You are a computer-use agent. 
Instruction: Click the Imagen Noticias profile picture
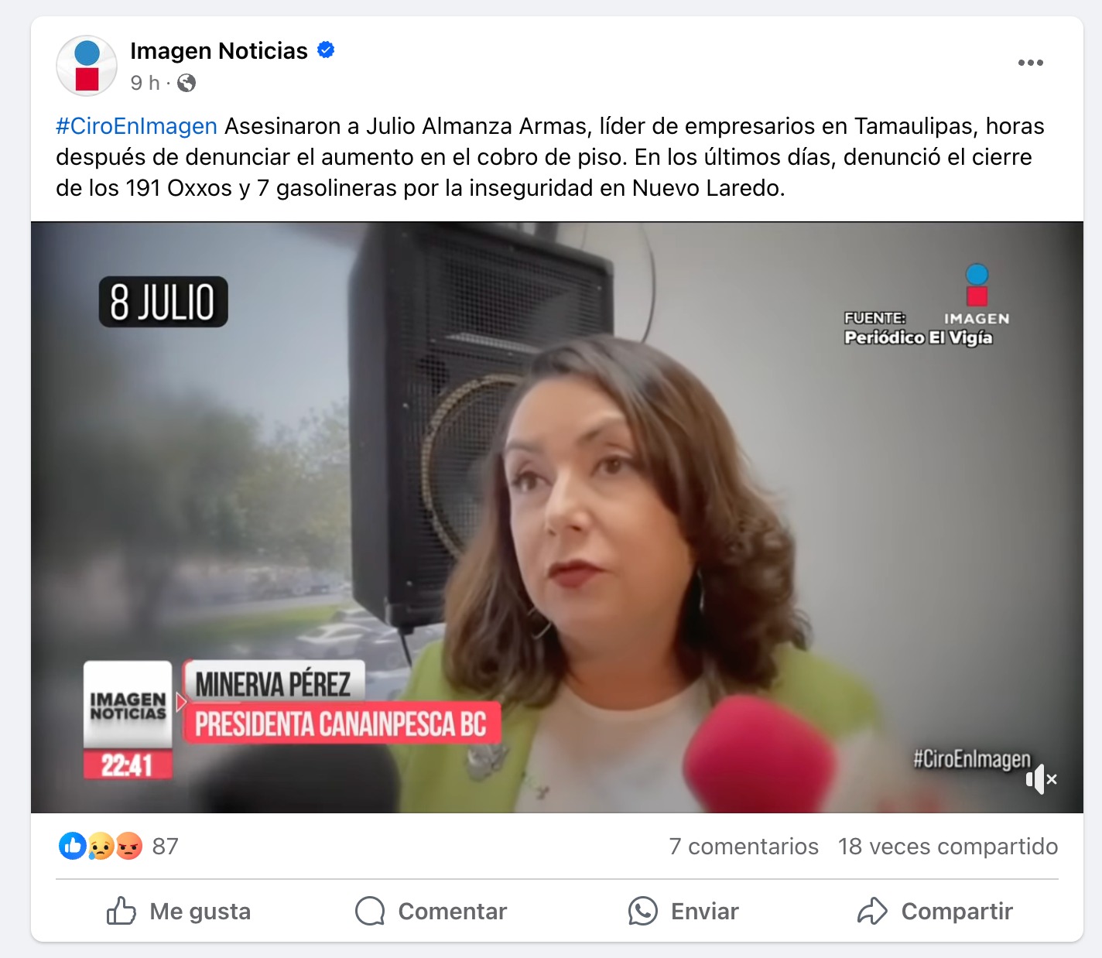click(87, 66)
